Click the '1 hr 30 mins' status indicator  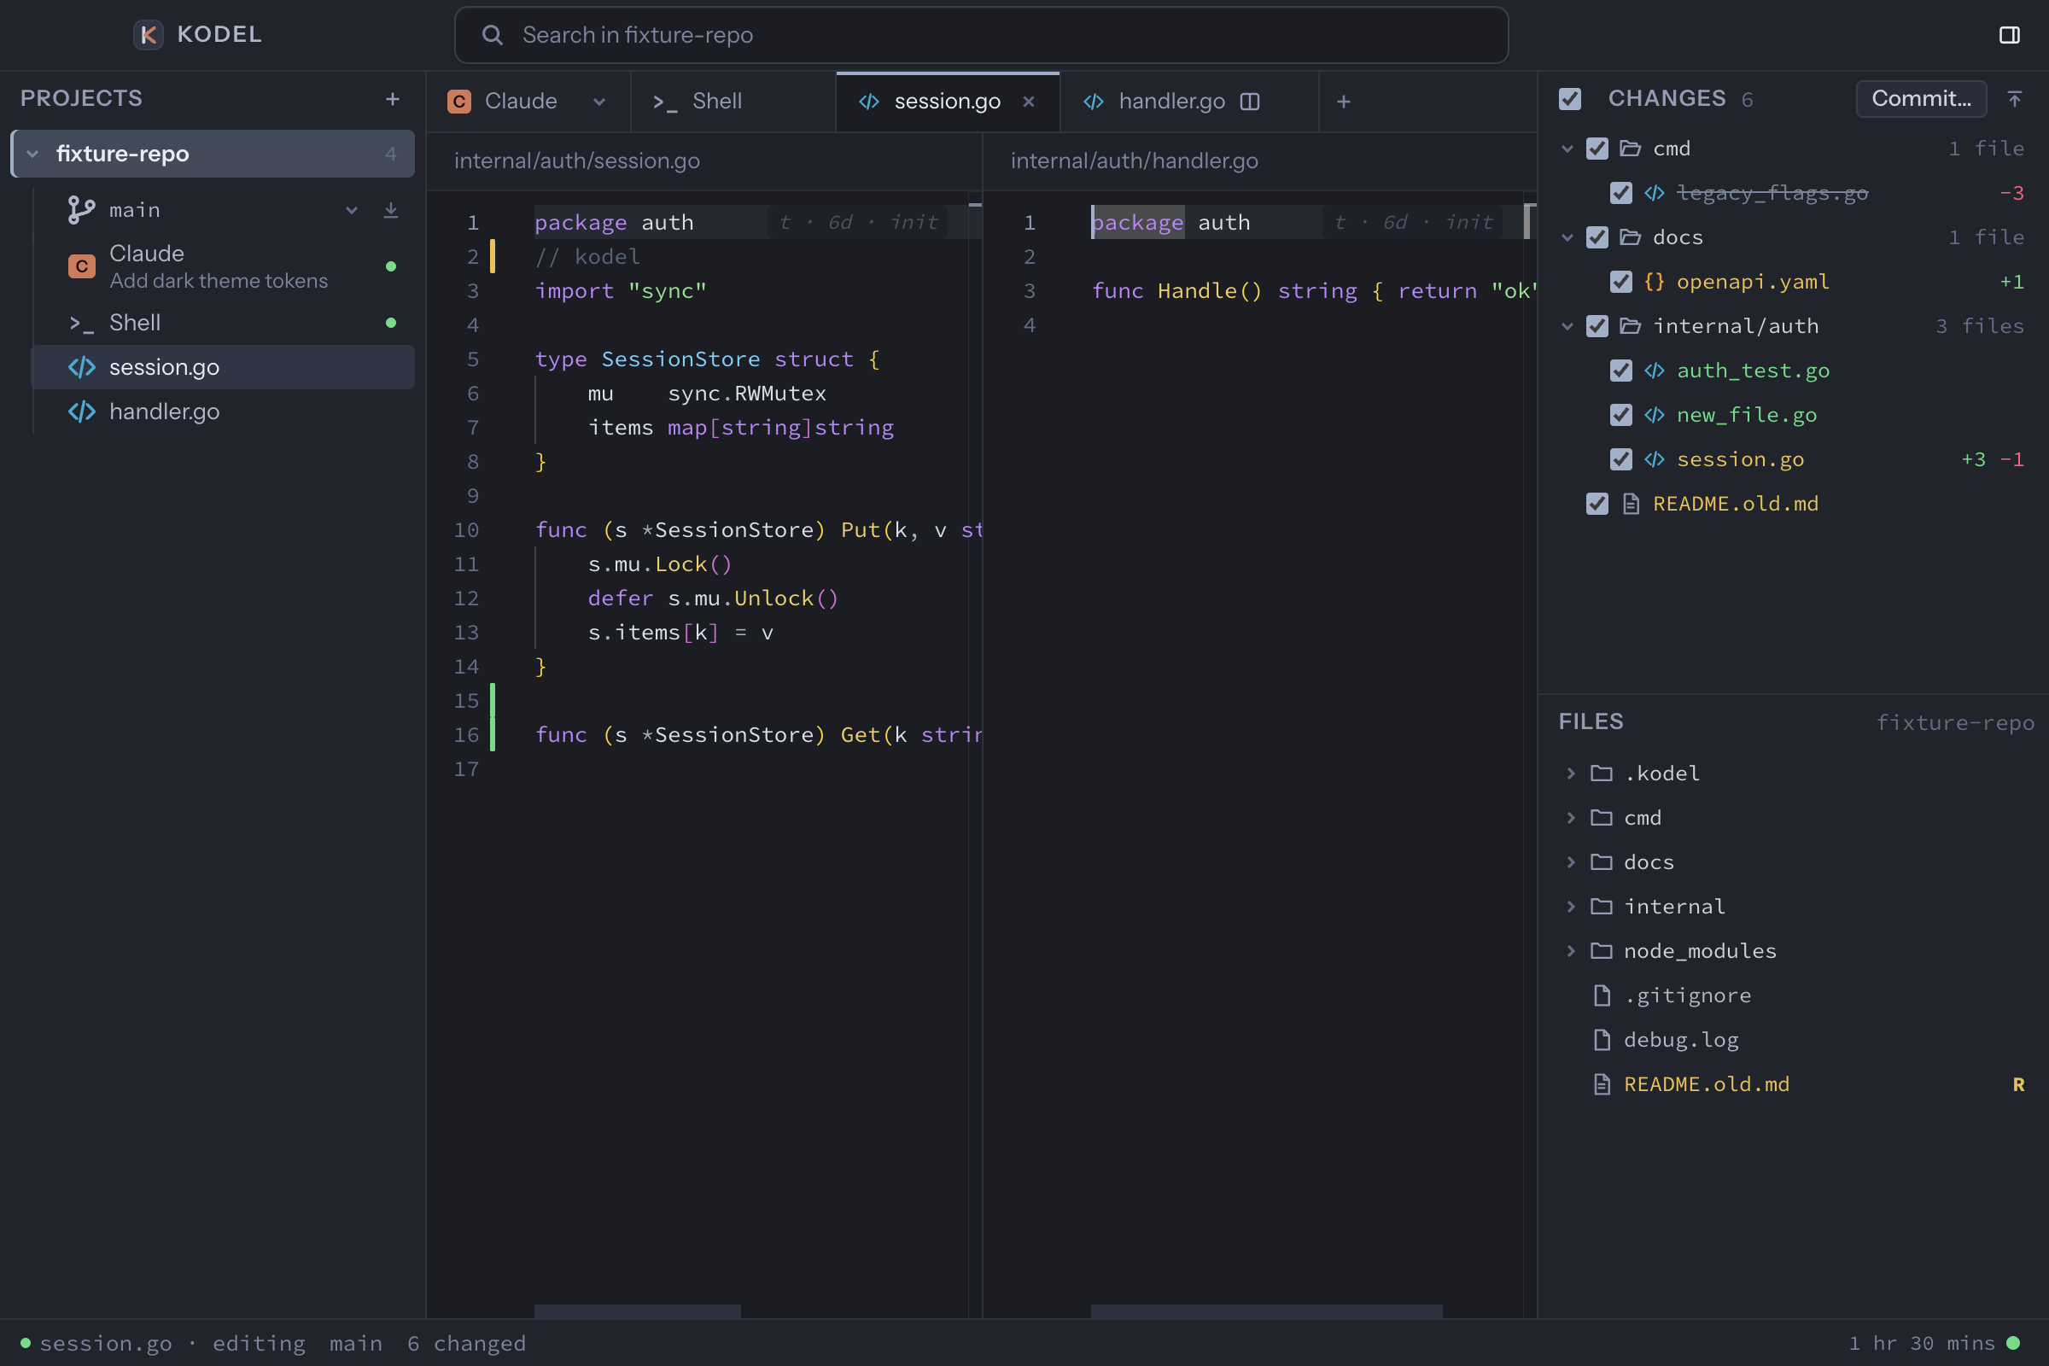[x=1934, y=1343]
